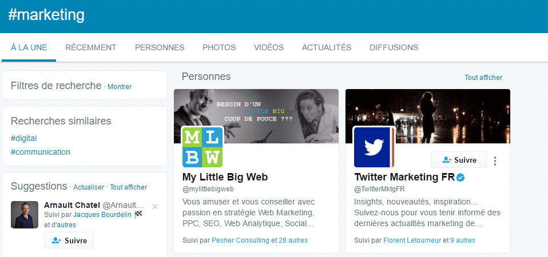Switch to the Récemment tab
This screenshot has width=548, height=257.
pyautogui.click(x=91, y=47)
